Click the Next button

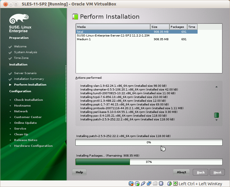coord(217,172)
